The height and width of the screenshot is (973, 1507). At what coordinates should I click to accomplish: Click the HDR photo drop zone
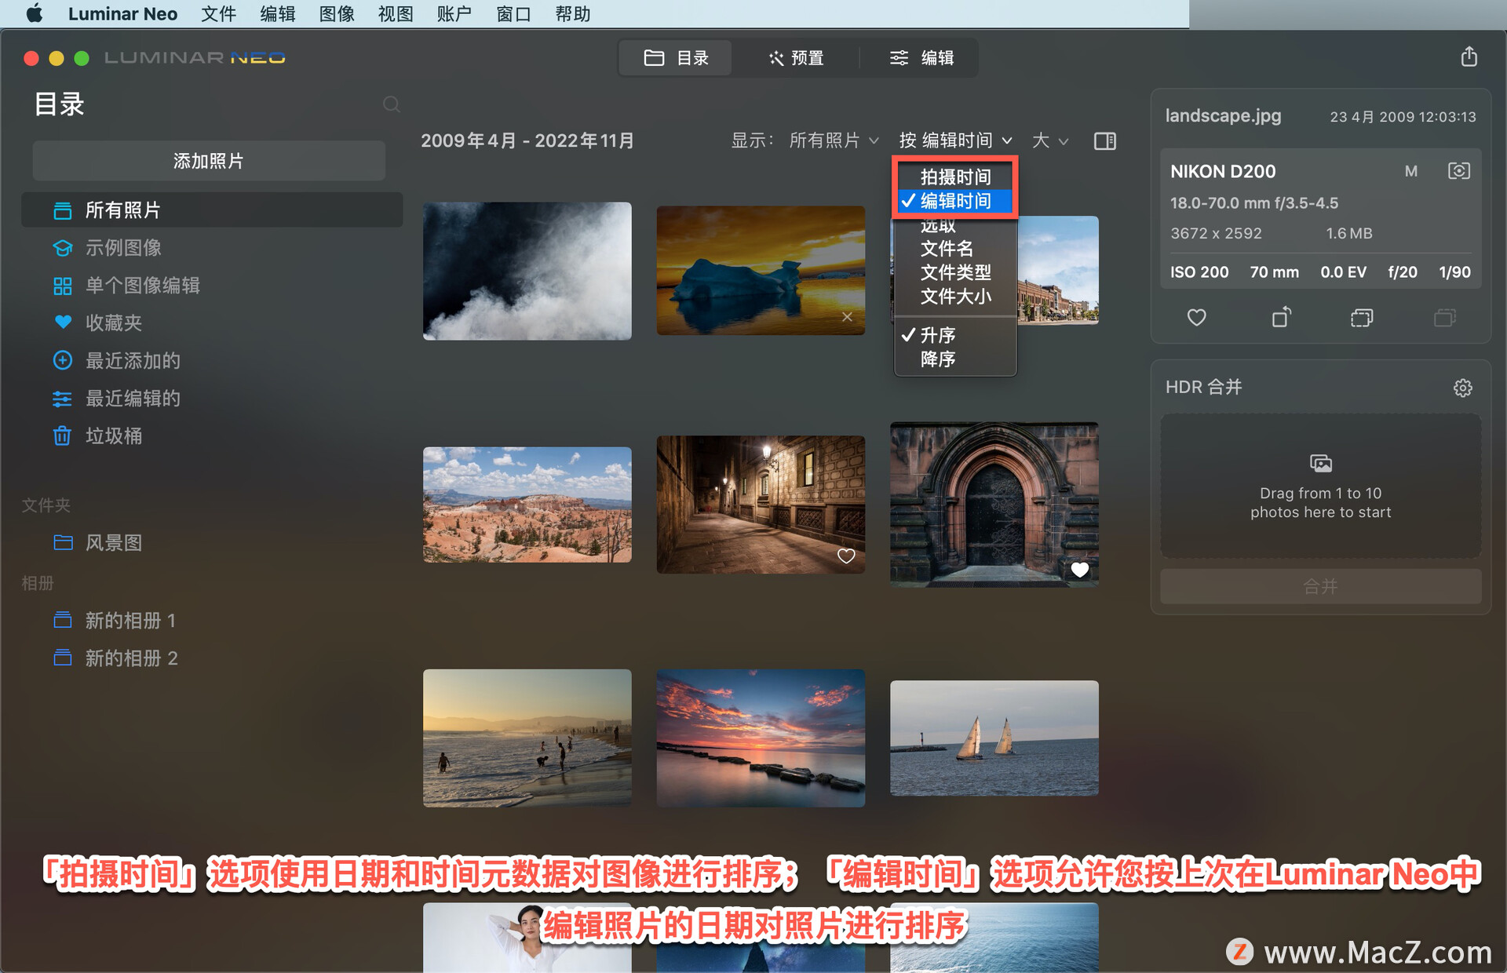click(1320, 486)
